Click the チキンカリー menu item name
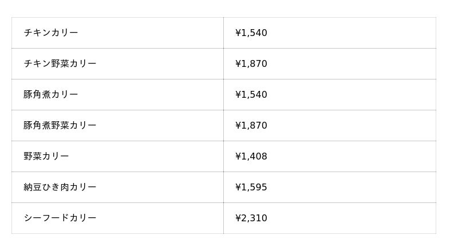 click(x=51, y=33)
